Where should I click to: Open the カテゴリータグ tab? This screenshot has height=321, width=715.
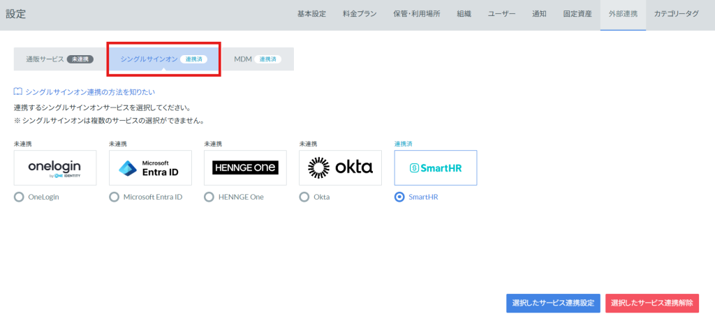[676, 14]
